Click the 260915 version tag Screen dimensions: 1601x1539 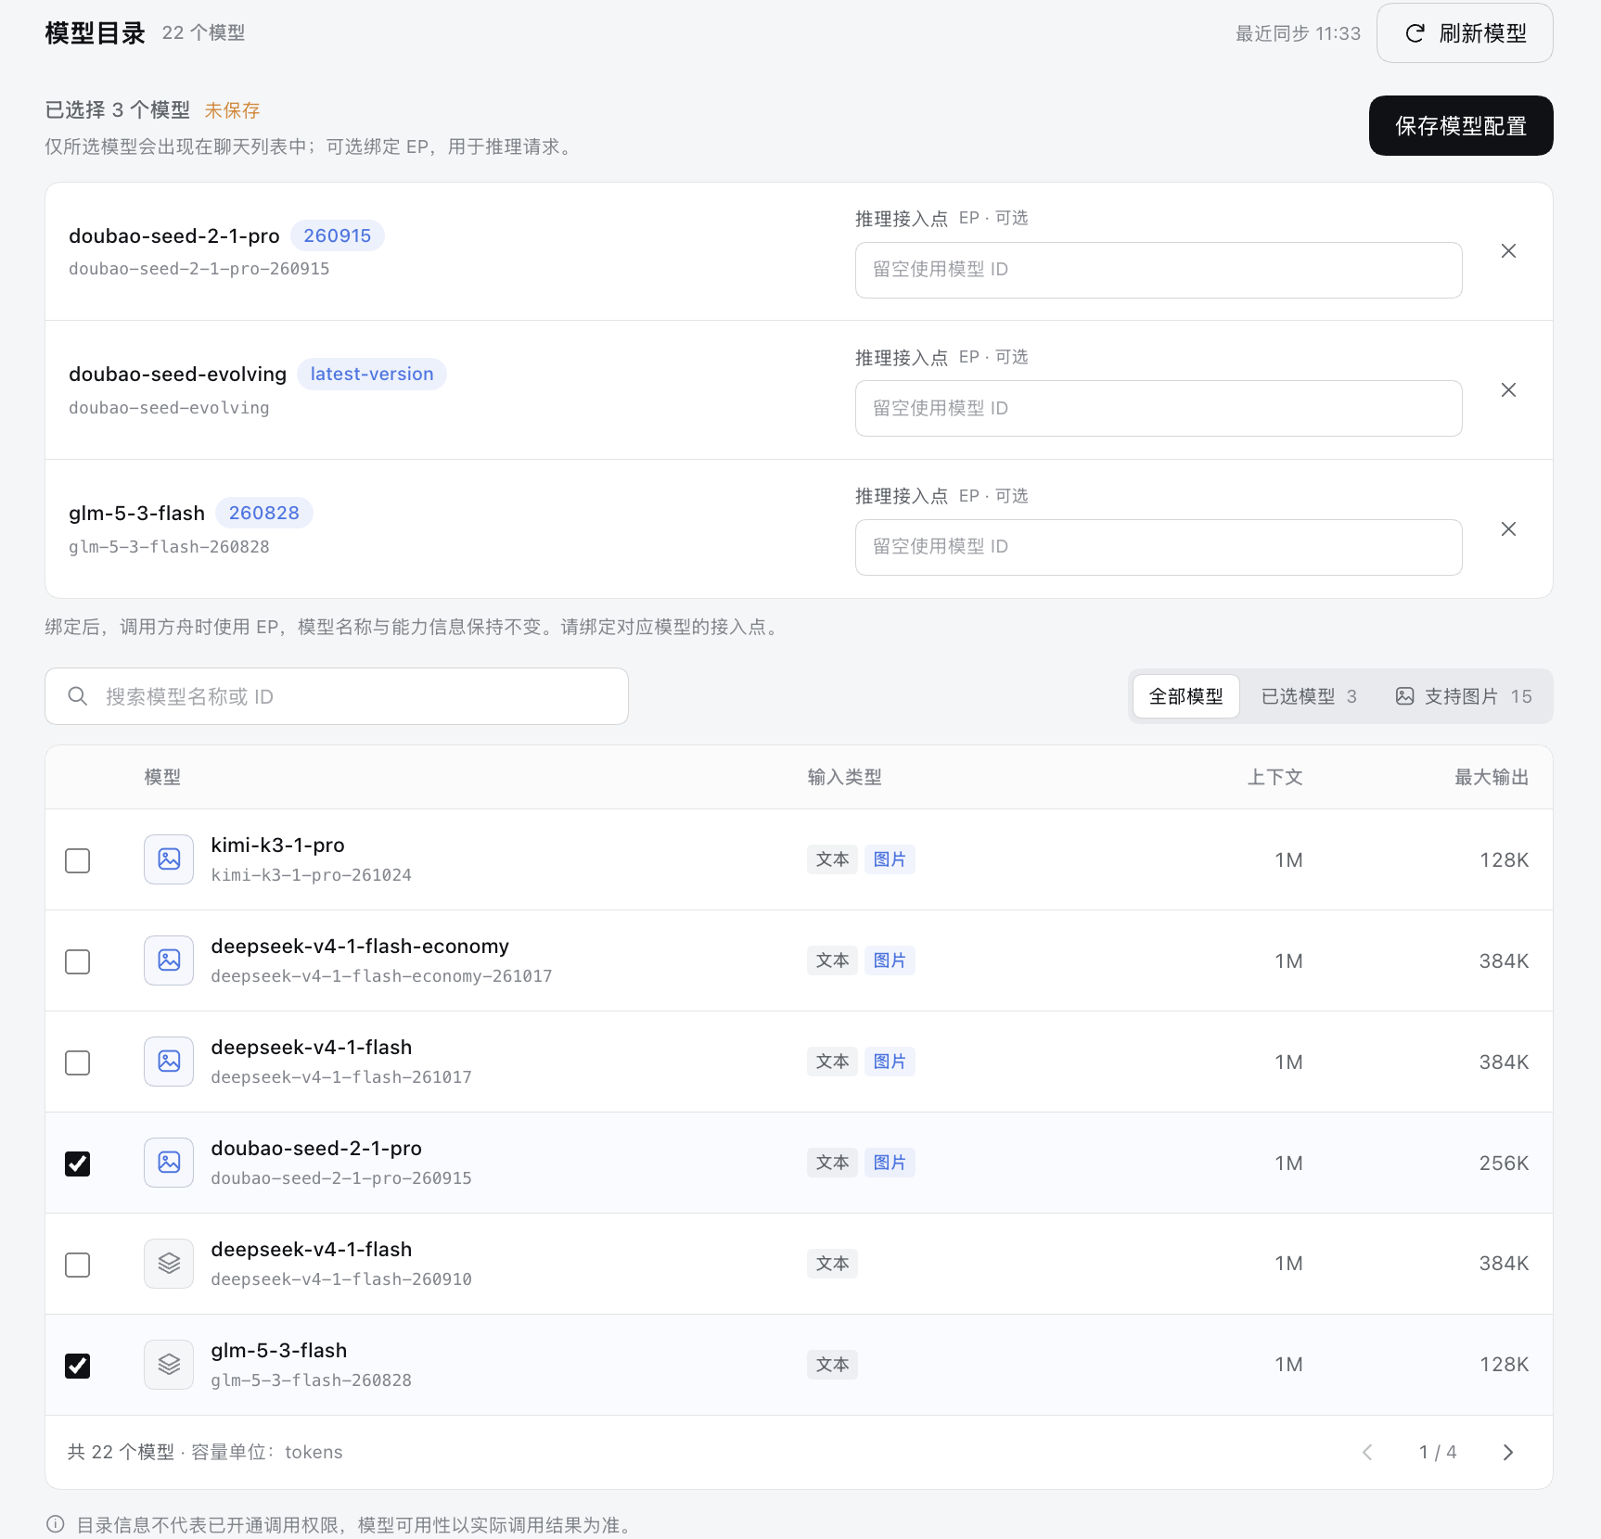click(x=338, y=235)
